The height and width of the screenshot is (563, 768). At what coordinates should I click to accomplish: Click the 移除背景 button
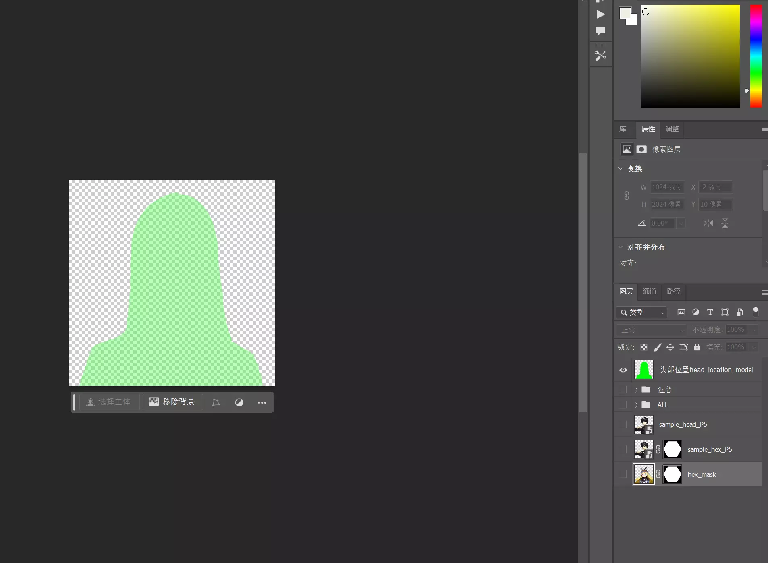(x=172, y=402)
